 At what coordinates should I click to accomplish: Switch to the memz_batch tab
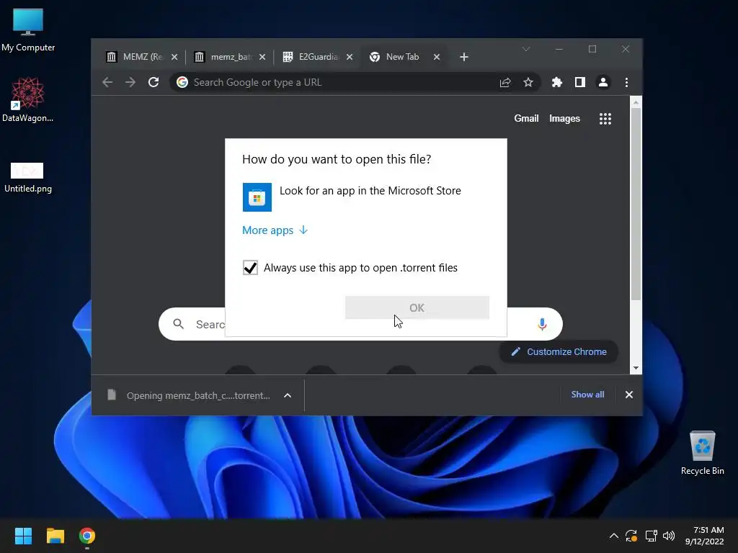[230, 57]
